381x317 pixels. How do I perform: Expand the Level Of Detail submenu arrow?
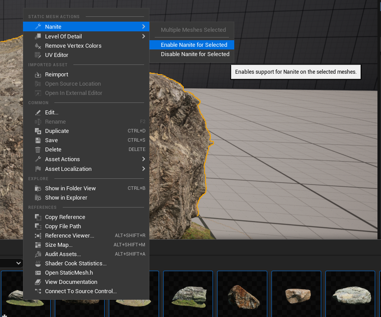[x=144, y=36]
